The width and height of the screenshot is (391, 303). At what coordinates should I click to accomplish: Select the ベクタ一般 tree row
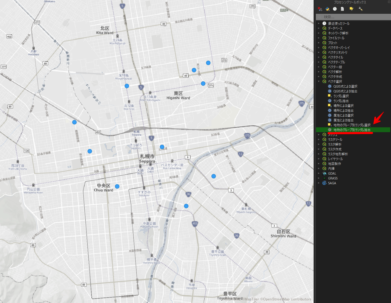[353, 67]
